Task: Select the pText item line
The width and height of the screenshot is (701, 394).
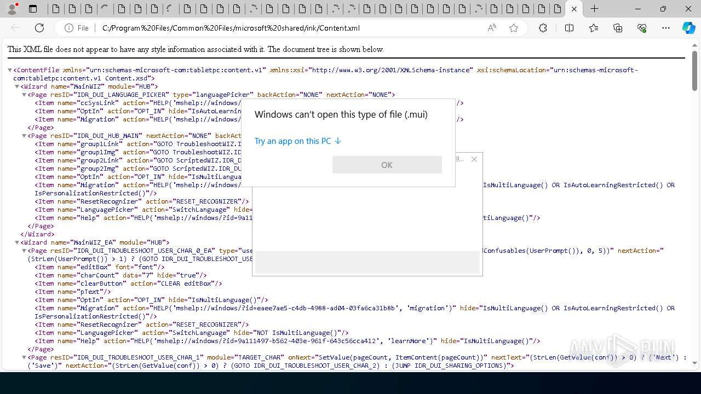Action: pyautogui.click(x=73, y=292)
